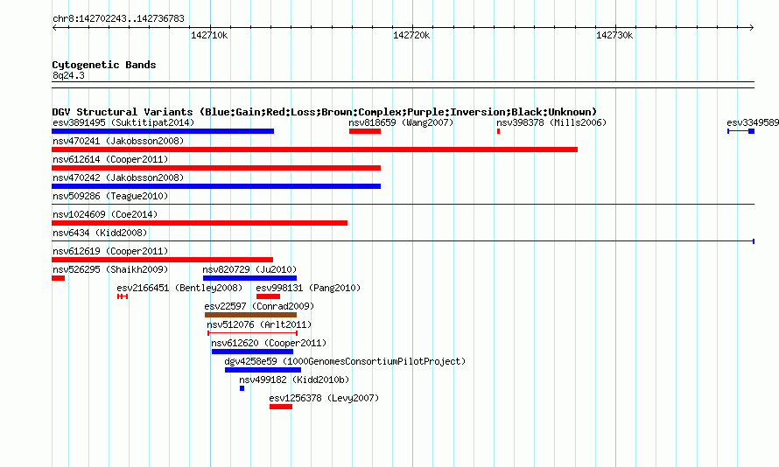Click the nsv470241 (Jakobsson2008) label
Screen dimensions: 779x467
coord(118,141)
